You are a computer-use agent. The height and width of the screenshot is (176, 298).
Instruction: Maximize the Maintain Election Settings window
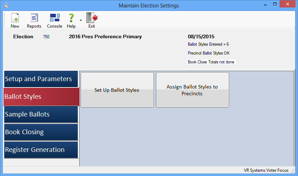click(x=275, y=4)
